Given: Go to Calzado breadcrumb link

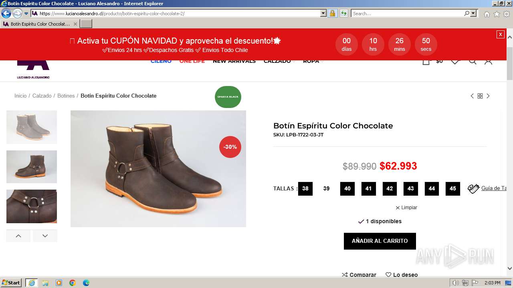Looking at the screenshot, I should click(42, 96).
